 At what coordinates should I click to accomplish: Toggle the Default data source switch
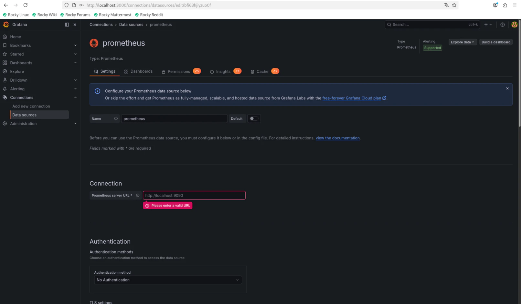click(x=254, y=119)
